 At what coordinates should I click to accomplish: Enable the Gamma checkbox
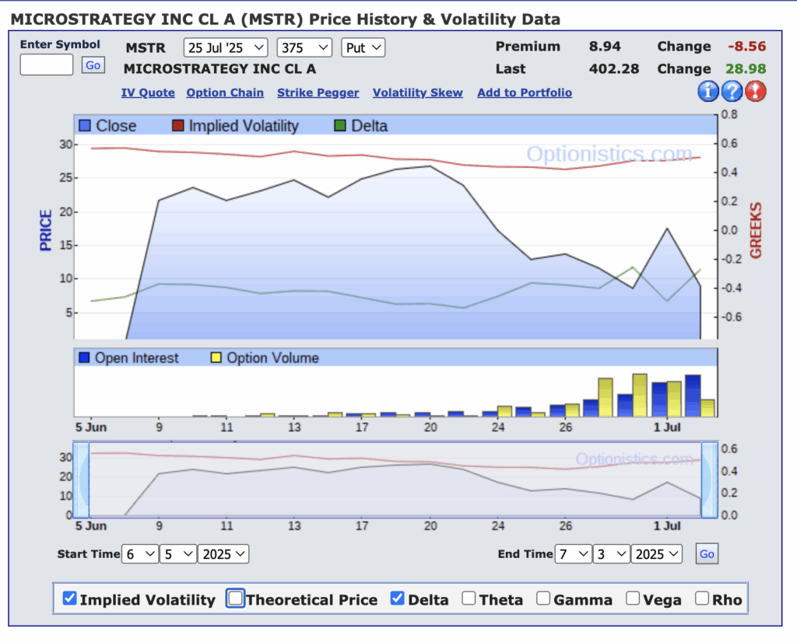542,598
